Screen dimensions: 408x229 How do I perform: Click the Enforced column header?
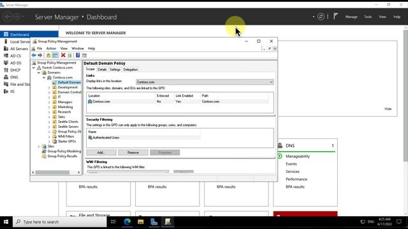point(163,96)
